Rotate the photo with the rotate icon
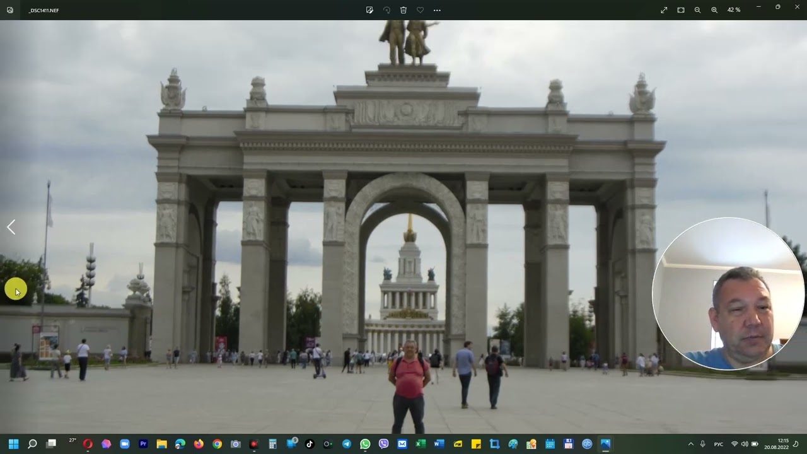 coord(386,10)
